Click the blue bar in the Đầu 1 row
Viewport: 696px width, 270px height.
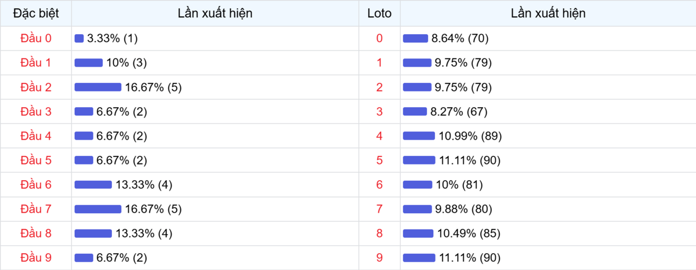click(88, 63)
